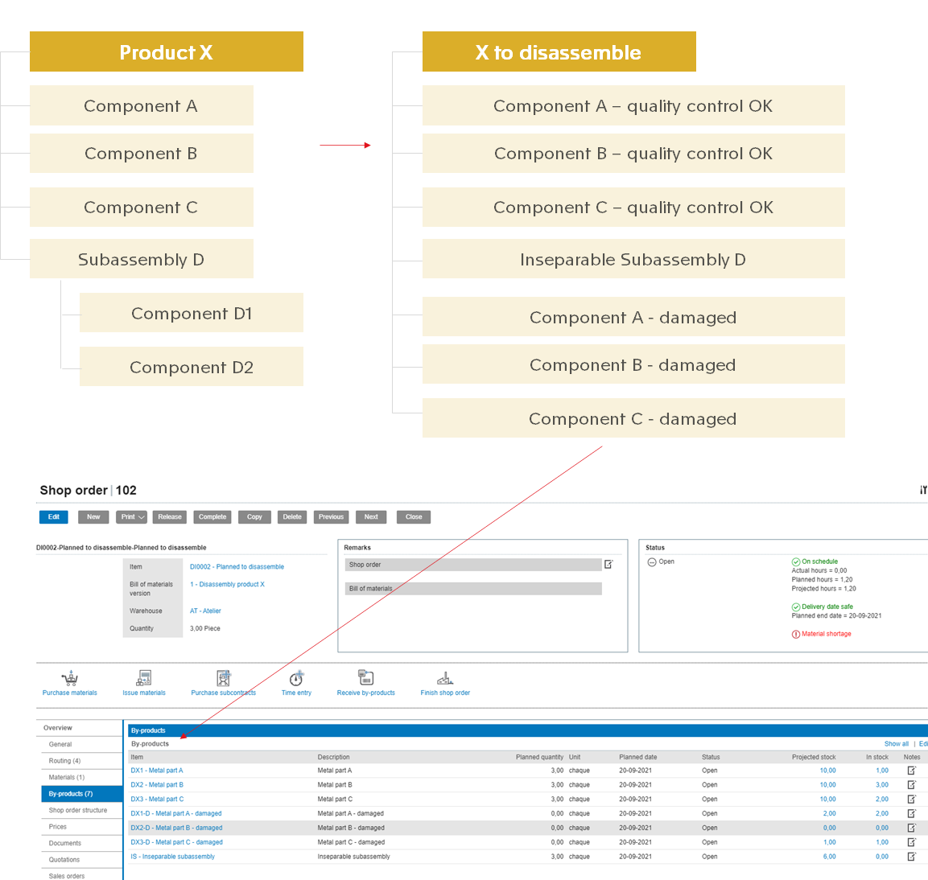
Task: Open the DI0002 - Planned to disassemble link
Action: [237, 567]
